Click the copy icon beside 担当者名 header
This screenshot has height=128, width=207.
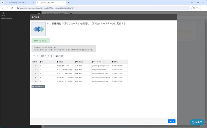[x=76, y=62]
